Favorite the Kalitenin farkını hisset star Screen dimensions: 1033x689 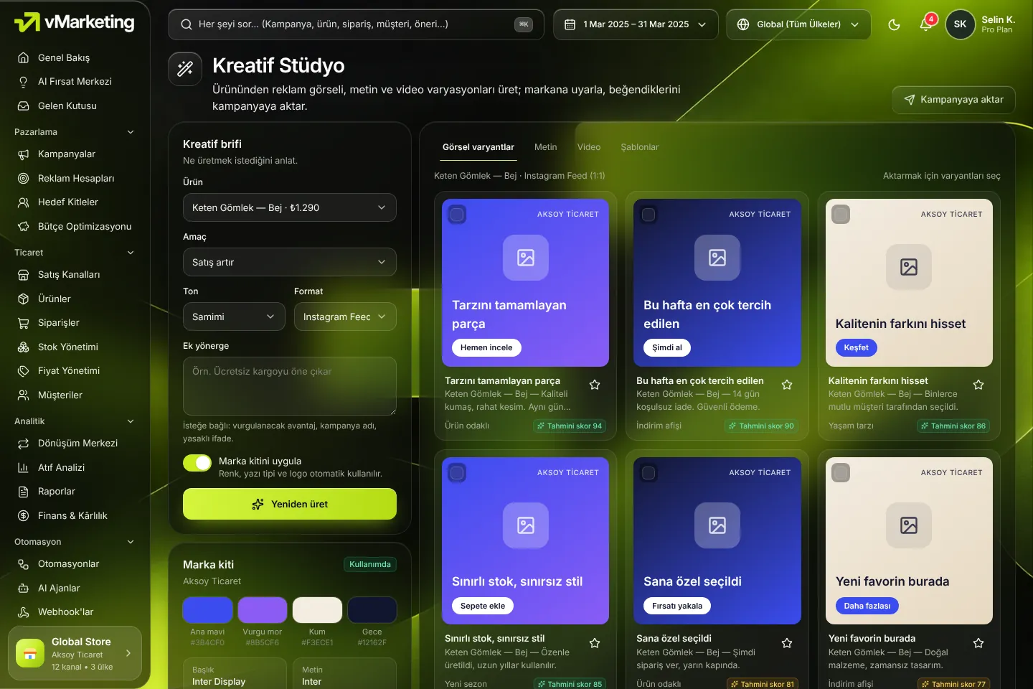click(978, 385)
